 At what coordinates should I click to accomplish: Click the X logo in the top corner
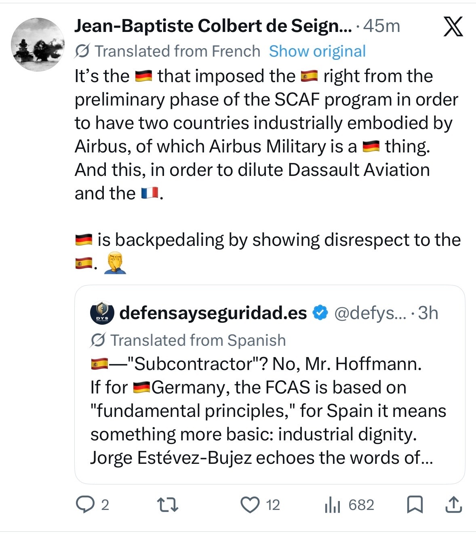tap(453, 27)
